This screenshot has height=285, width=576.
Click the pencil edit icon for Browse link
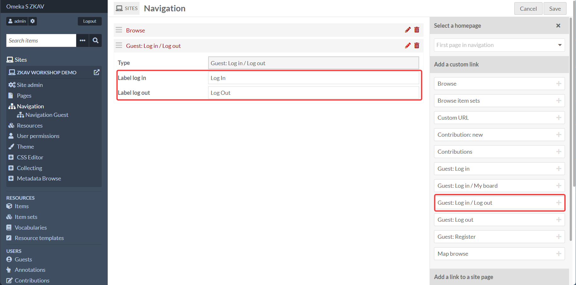[x=408, y=30]
